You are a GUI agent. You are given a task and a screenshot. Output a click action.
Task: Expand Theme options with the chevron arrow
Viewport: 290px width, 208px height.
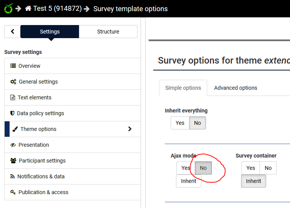tap(130, 129)
